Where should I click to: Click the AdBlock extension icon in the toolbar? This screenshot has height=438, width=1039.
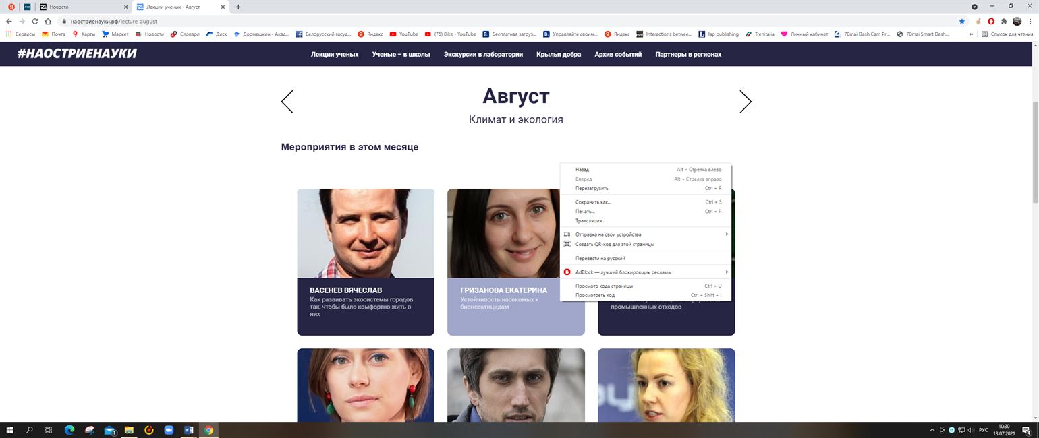(x=991, y=21)
